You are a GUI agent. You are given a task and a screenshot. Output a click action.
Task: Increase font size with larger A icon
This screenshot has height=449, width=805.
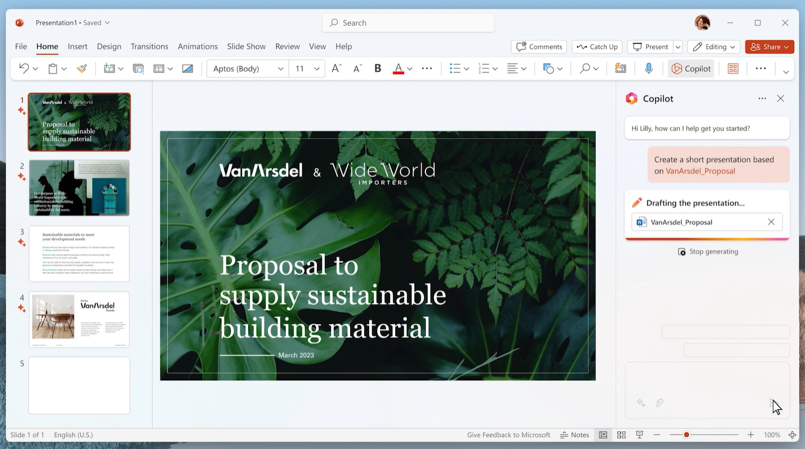click(x=337, y=69)
